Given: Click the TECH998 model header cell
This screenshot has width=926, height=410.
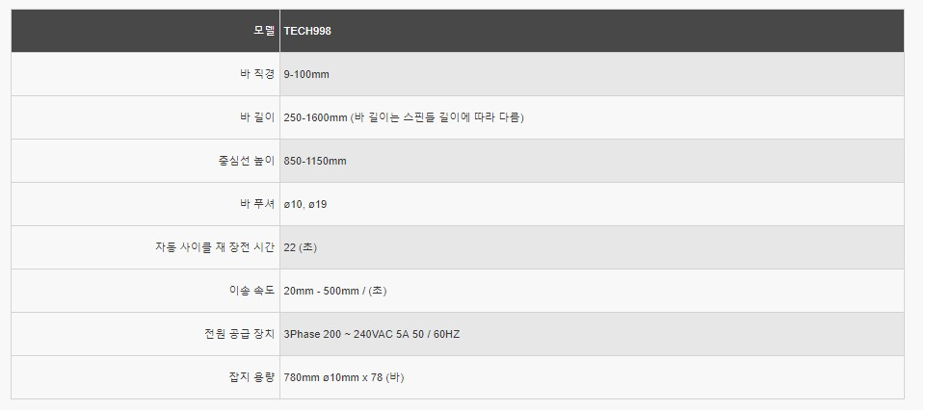Looking at the screenshot, I should point(592,31).
